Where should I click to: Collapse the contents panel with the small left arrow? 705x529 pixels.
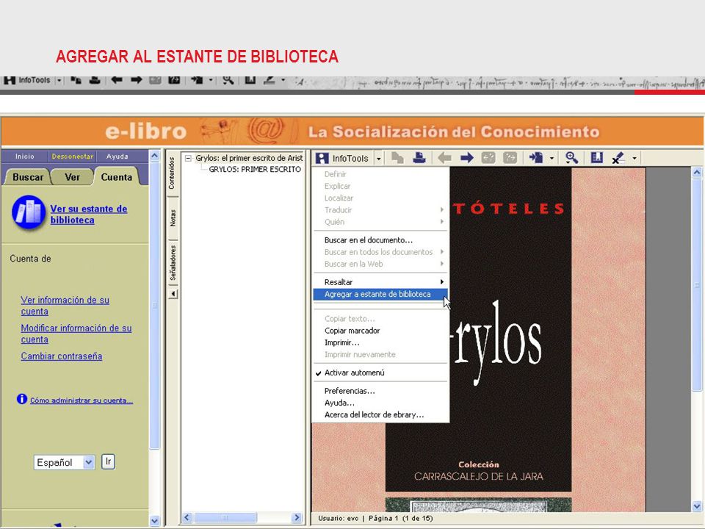[x=173, y=294]
